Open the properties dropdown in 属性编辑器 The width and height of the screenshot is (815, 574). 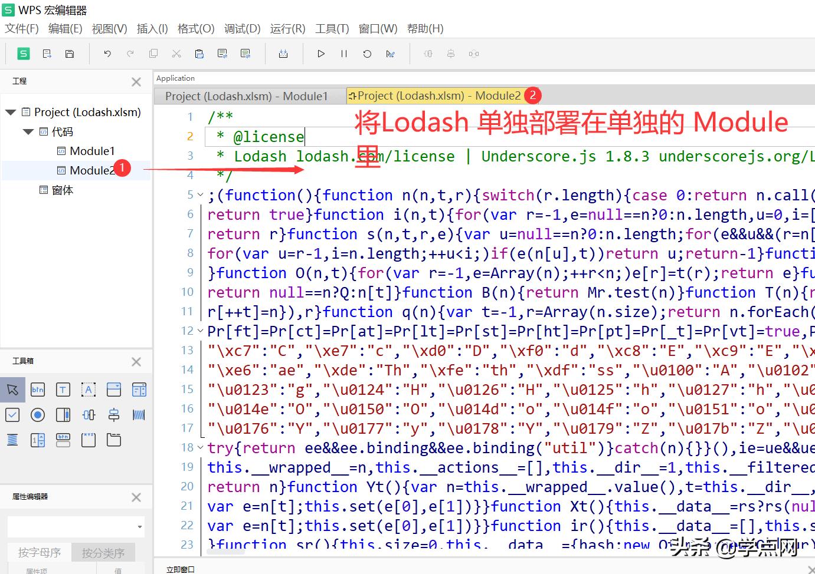138,526
